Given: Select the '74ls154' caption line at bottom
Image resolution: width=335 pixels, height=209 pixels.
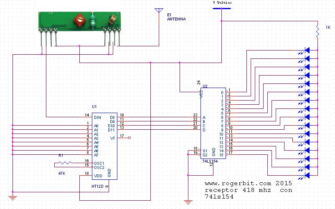Looking at the screenshot, I should 219,196.
